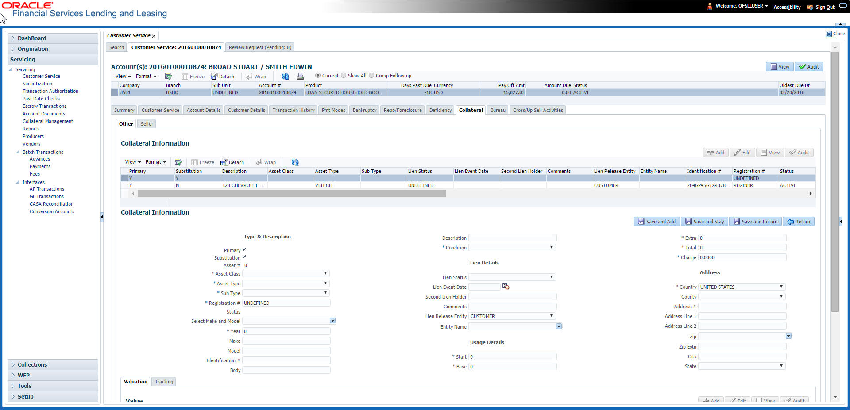The height and width of the screenshot is (410, 850).
Task: Select the Current radio button
Action: [318, 76]
